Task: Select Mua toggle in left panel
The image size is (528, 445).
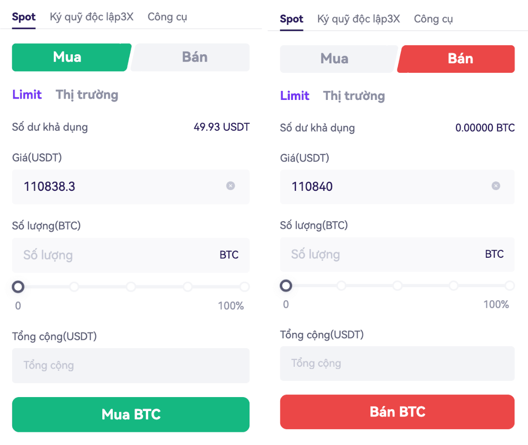Action: point(72,57)
